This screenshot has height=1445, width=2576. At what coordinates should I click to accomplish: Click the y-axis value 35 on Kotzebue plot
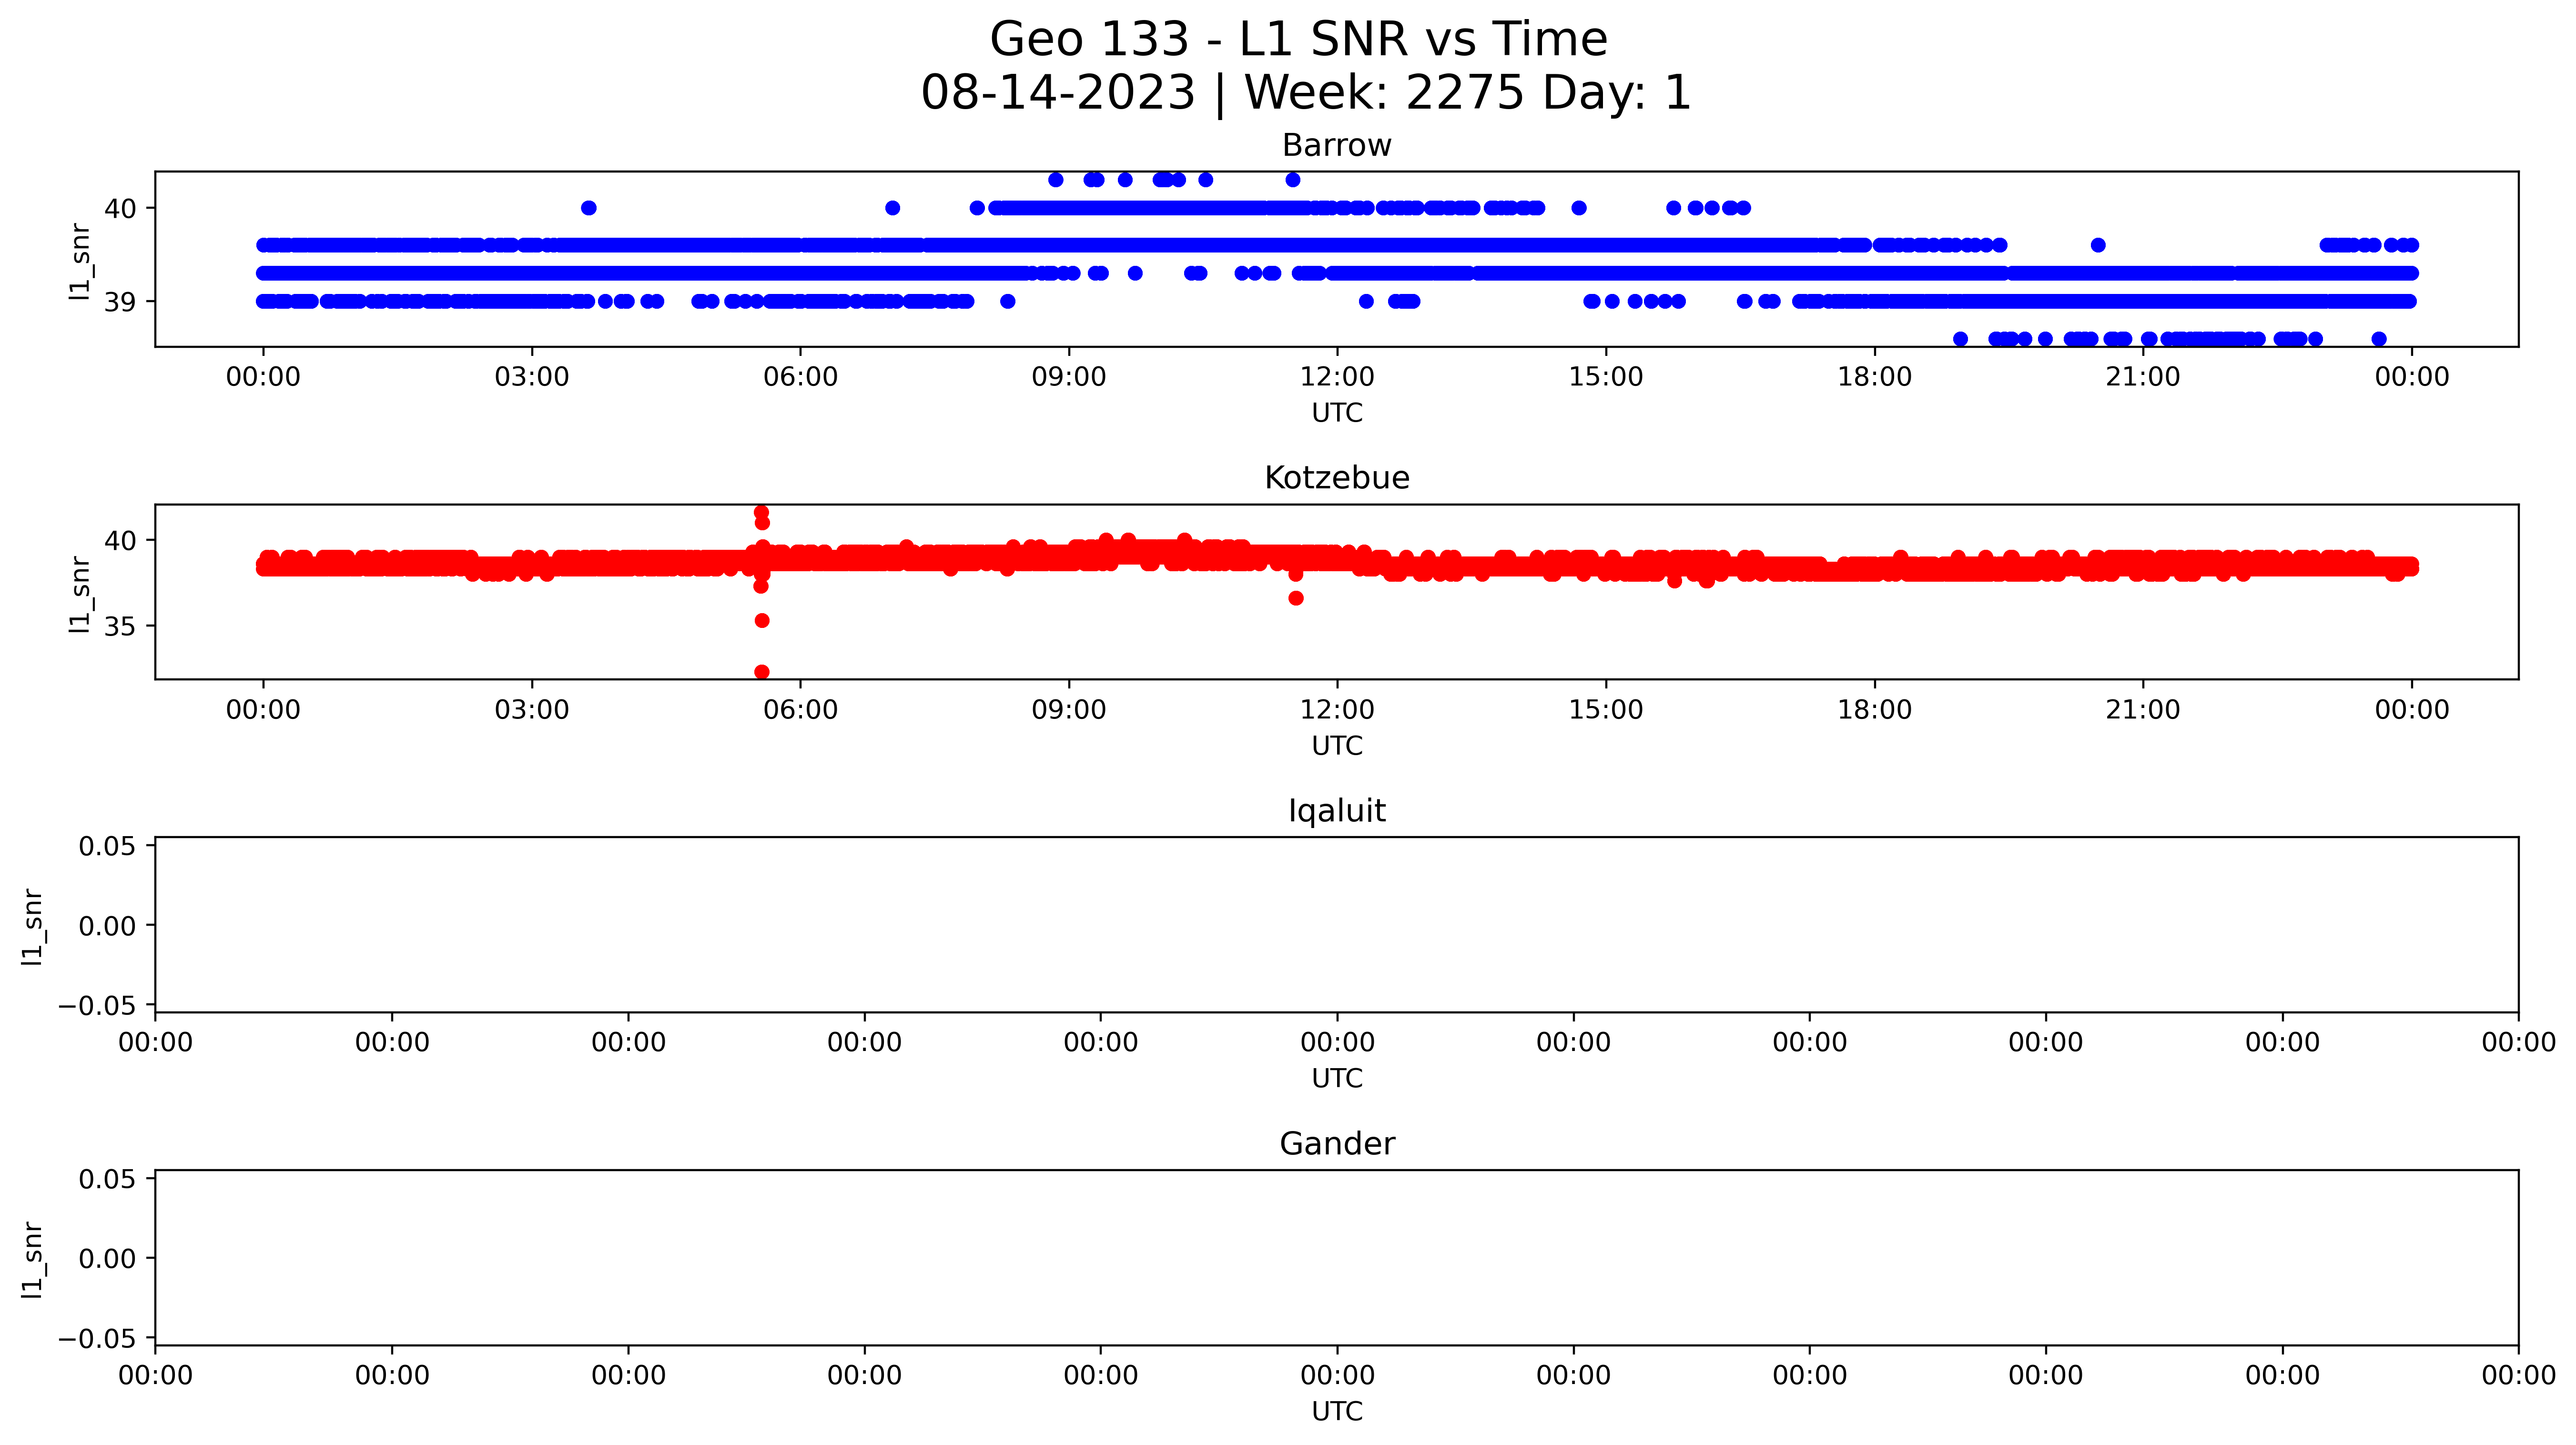(x=120, y=627)
